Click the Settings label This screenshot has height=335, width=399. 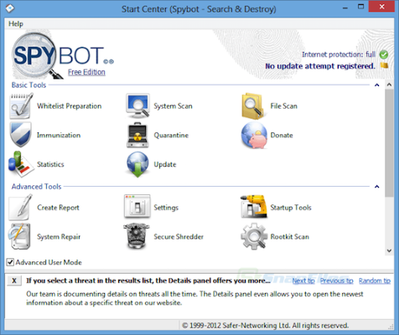(x=166, y=208)
